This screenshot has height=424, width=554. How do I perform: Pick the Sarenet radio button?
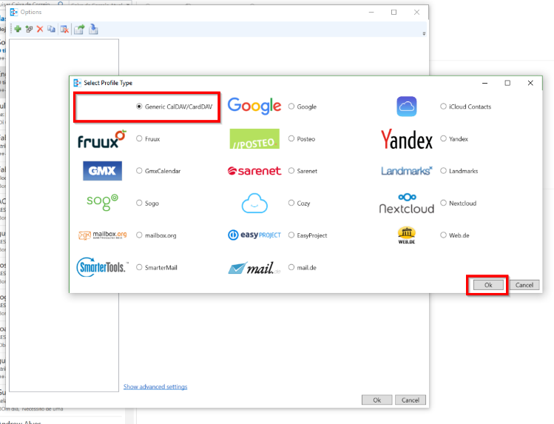pos(291,171)
